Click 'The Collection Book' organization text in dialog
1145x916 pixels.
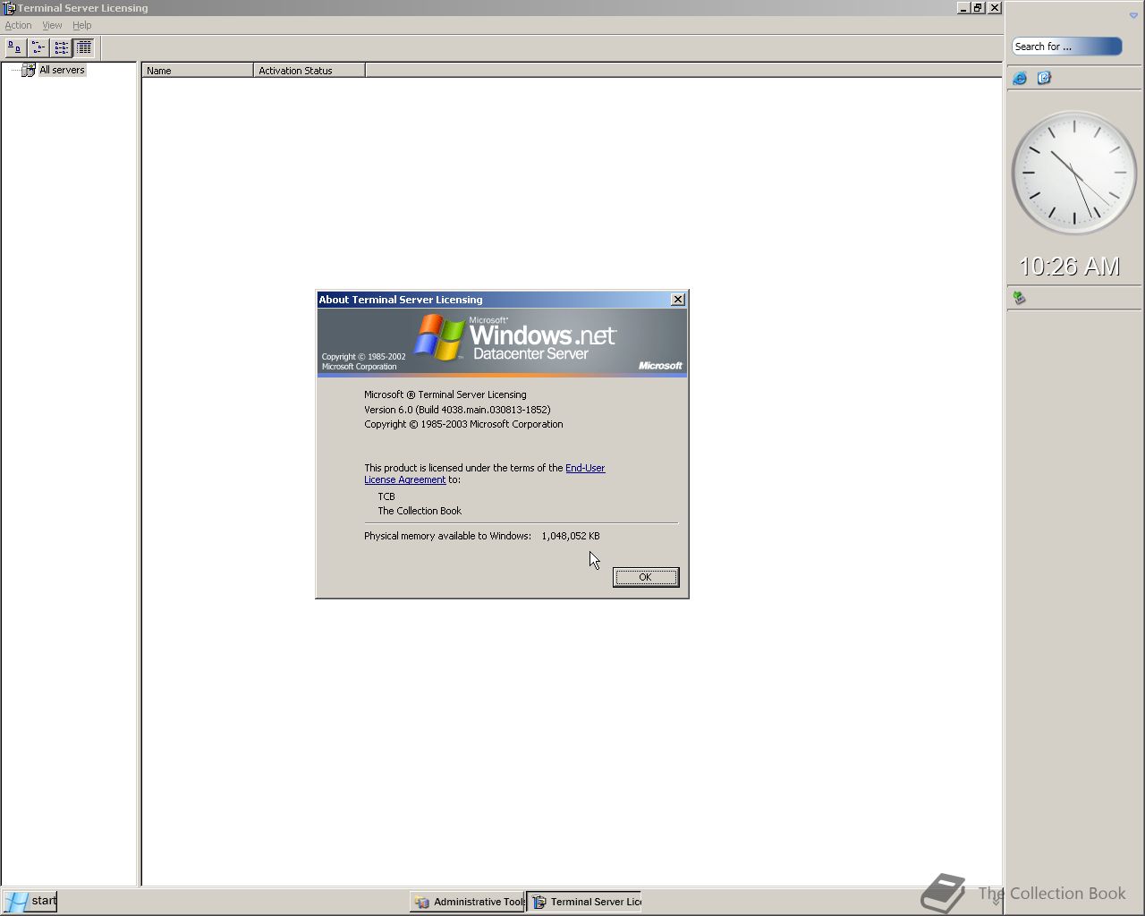pyautogui.click(x=420, y=511)
